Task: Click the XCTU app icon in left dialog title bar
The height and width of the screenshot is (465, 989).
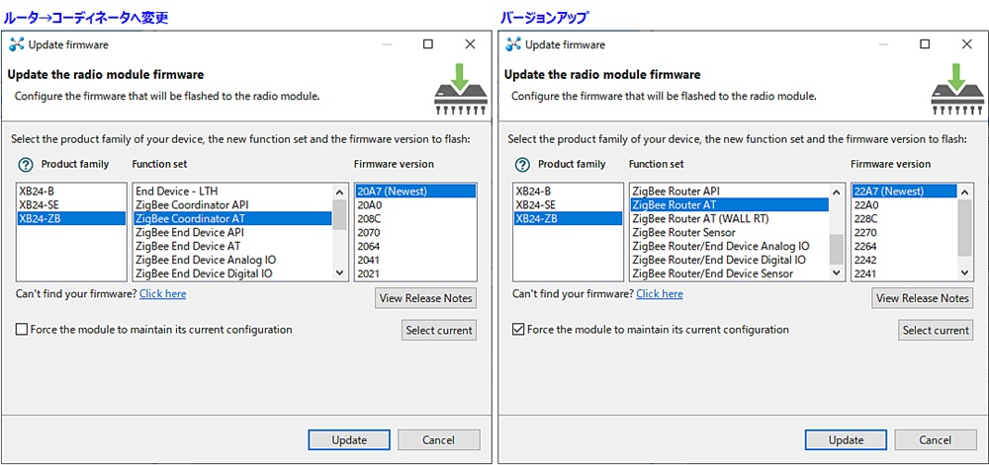Action: (16, 44)
